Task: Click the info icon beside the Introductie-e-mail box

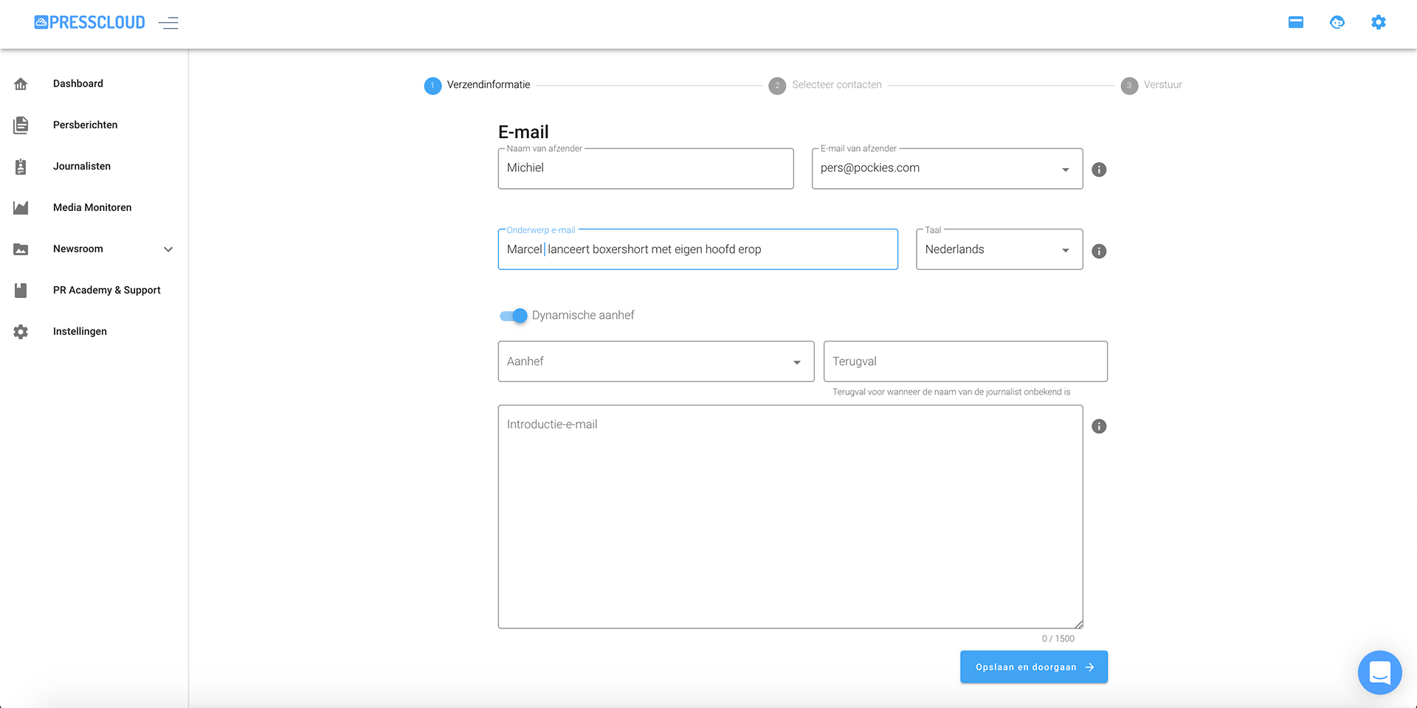Action: (x=1098, y=426)
